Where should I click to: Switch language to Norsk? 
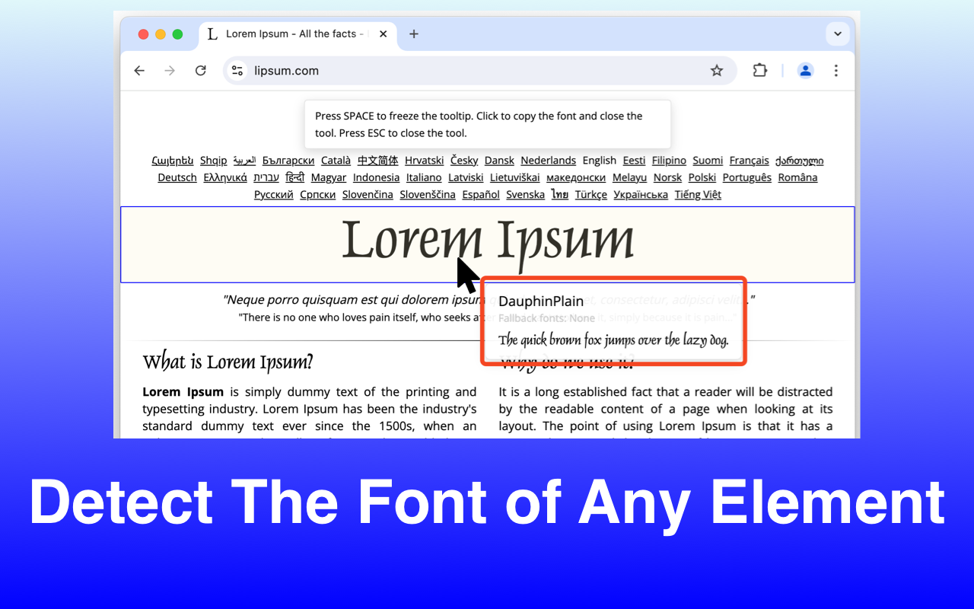coord(667,177)
